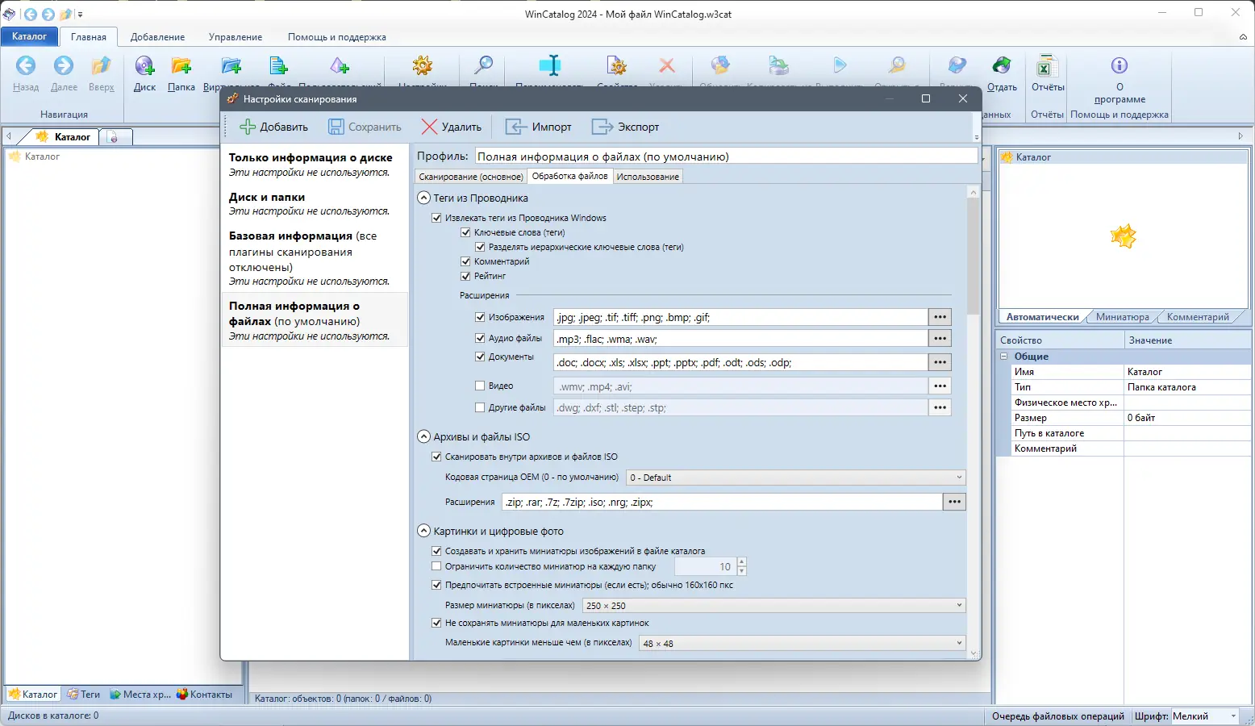This screenshot has height=726, width=1255.
Task: Click the green play arrow icon in ribbon
Action: point(840,66)
